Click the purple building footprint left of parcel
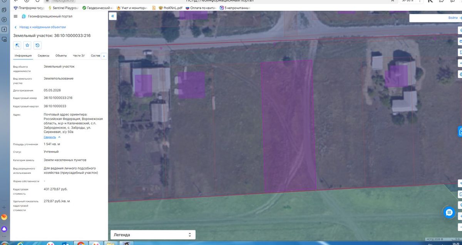Image resolution: width=462 pixels, height=245 pixels. coord(191,84)
